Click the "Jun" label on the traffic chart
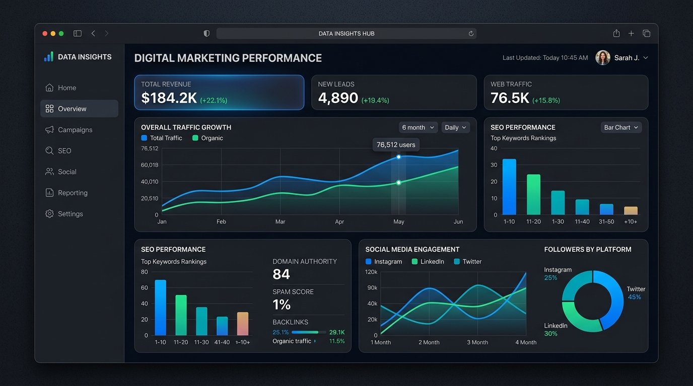 458,222
